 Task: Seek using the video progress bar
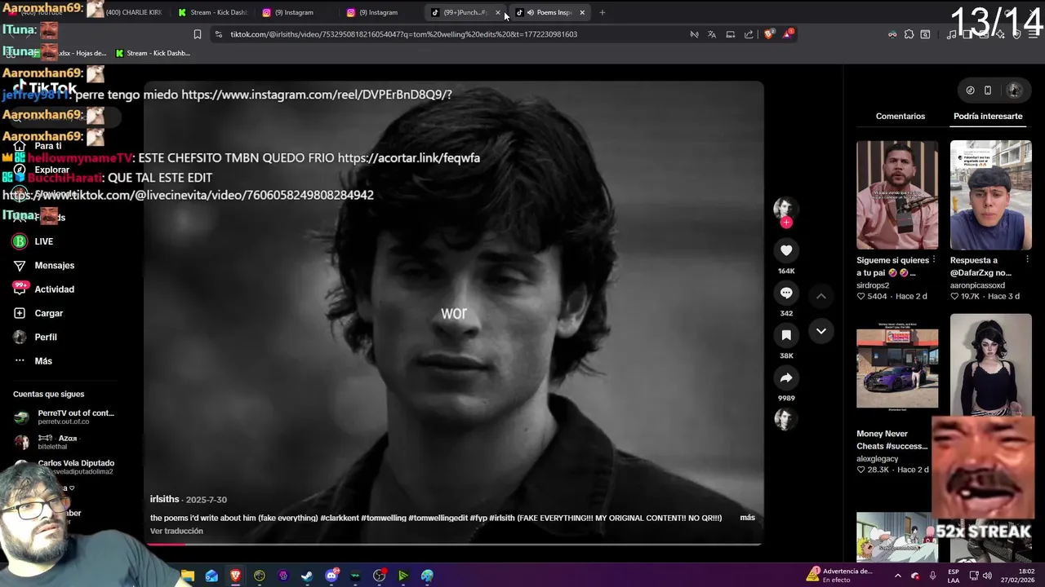click(x=453, y=544)
